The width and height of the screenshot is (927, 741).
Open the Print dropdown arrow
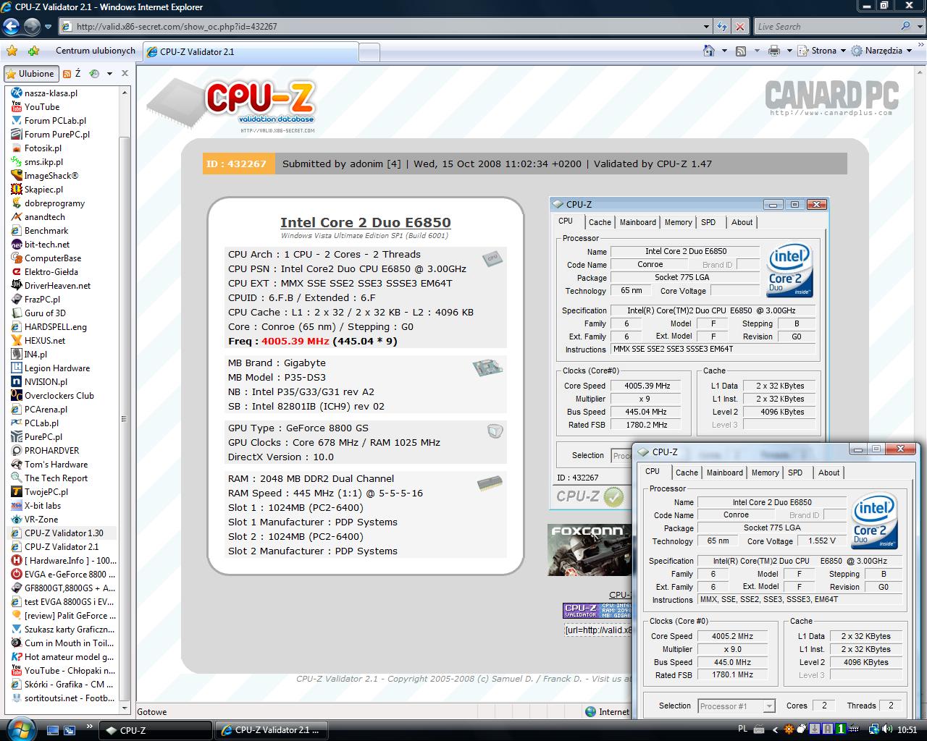pyautogui.click(x=789, y=51)
